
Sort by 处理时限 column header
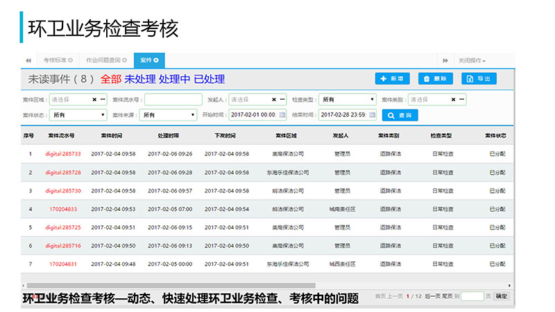[x=168, y=135]
